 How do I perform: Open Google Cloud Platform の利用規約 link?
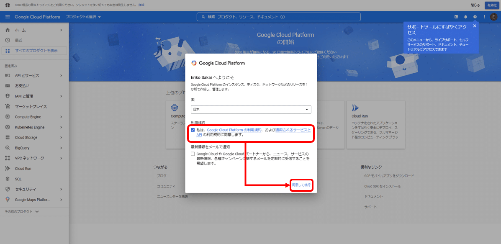coord(234,130)
